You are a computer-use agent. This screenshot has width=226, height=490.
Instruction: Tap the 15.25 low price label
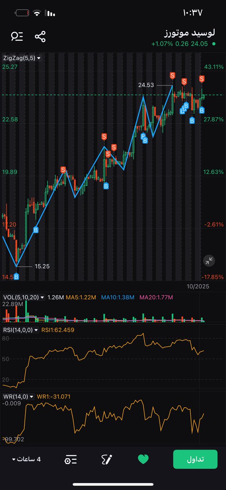point(42,266)
